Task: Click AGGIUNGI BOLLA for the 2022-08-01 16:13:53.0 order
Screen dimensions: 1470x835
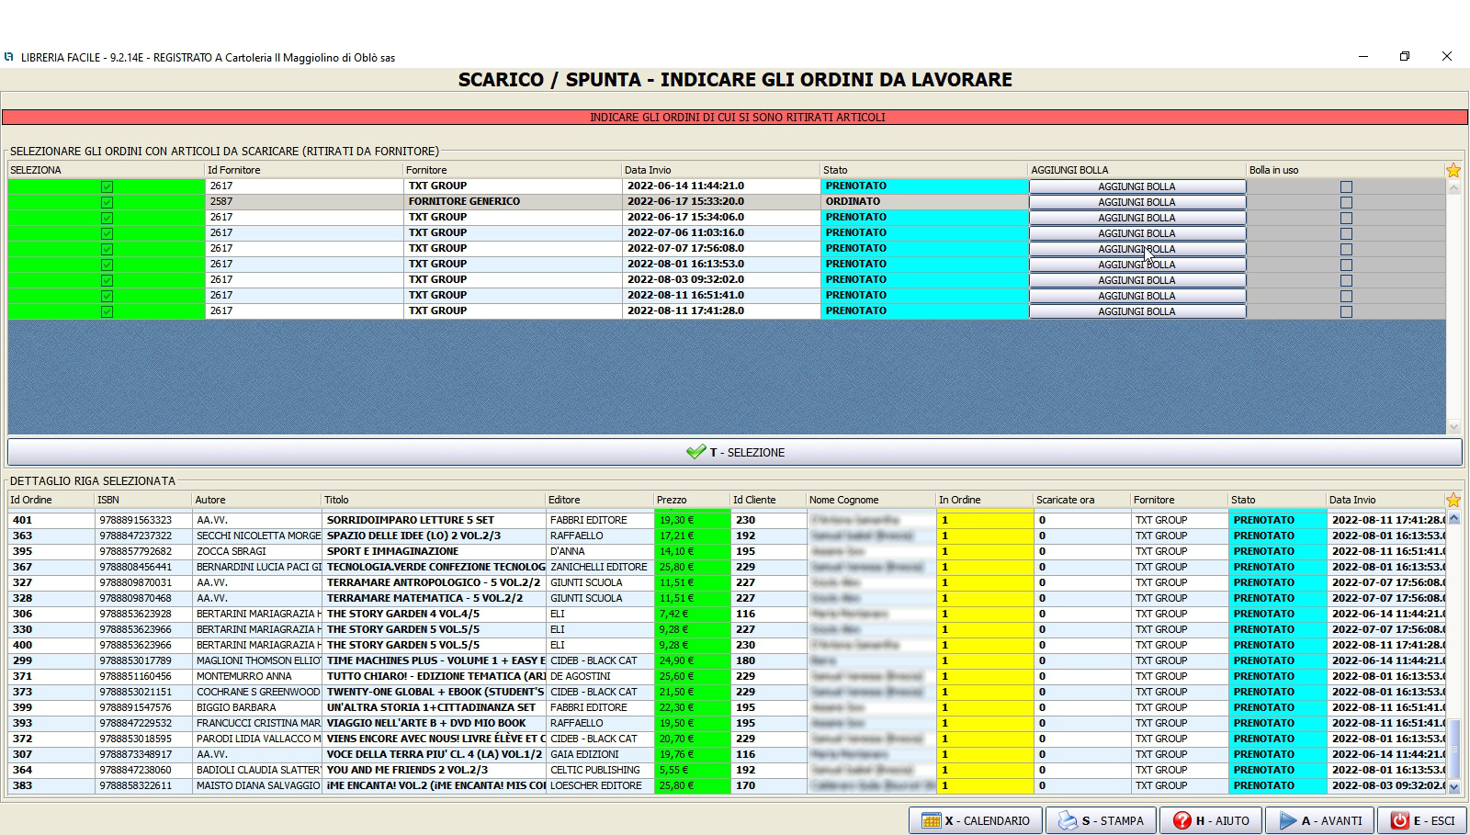Action: click(x=1137, y=265)
